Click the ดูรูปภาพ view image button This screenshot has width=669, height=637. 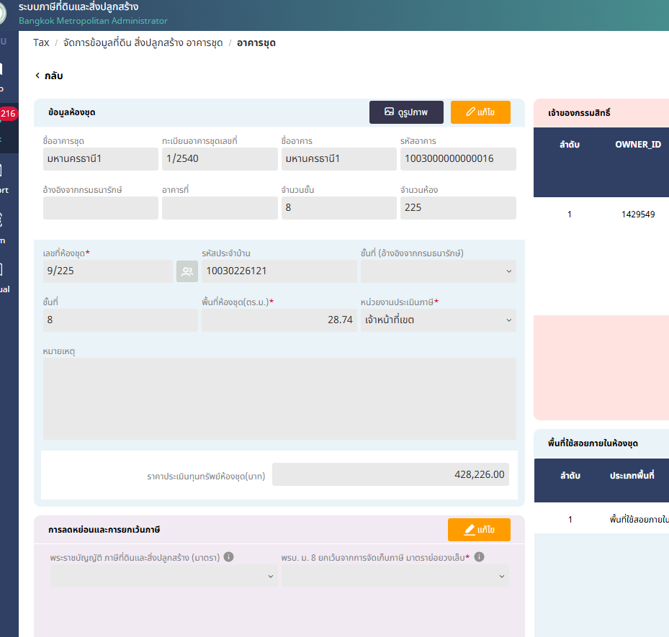tap(406, 112)
